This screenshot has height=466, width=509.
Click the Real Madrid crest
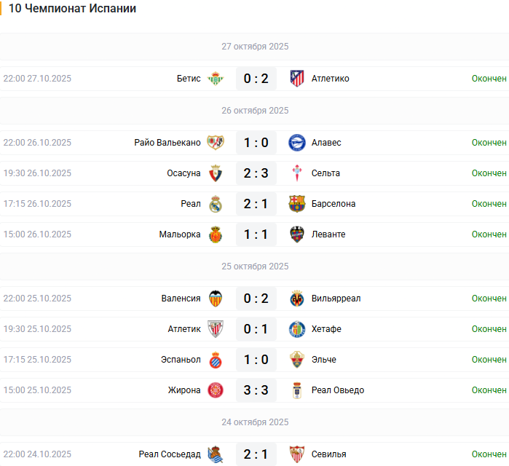(215, 204)
